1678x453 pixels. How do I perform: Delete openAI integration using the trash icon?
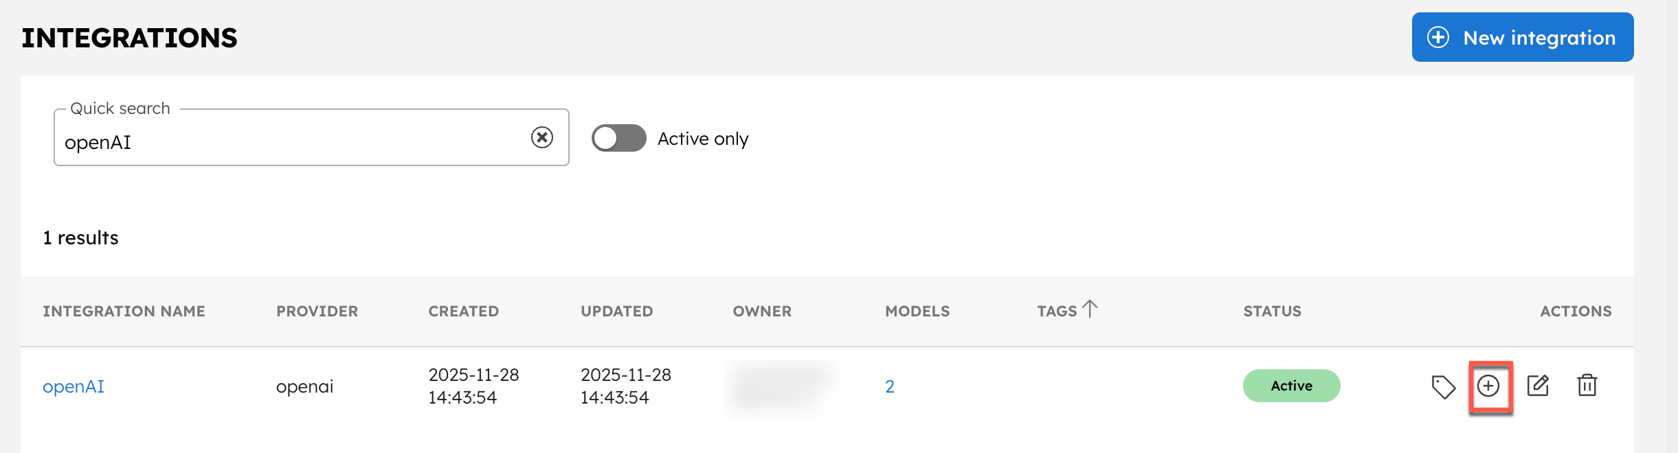(x=1587, y=386)
